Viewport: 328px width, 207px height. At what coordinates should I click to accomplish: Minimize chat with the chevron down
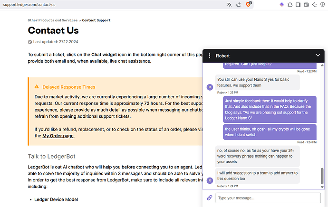click(318, 55)
